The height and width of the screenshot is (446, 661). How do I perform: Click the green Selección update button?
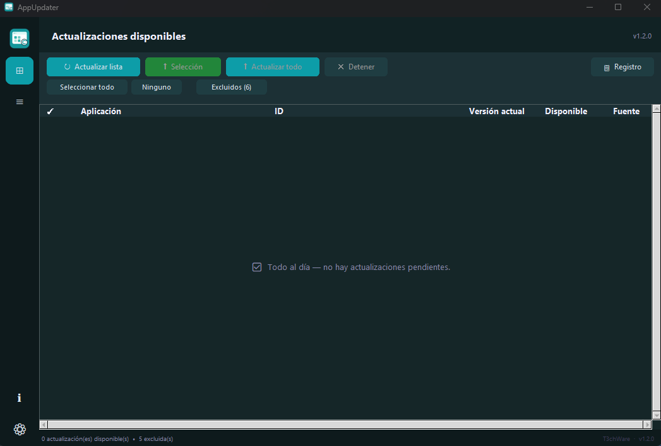point(183,67)
